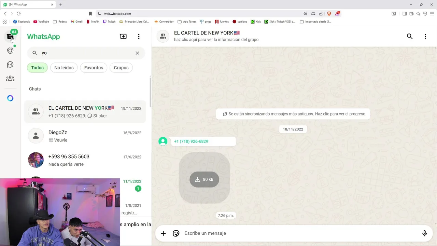Viewport: 437px width, 246px height.
Task: Open Meta AI circle icon
Action: point(10,98)
